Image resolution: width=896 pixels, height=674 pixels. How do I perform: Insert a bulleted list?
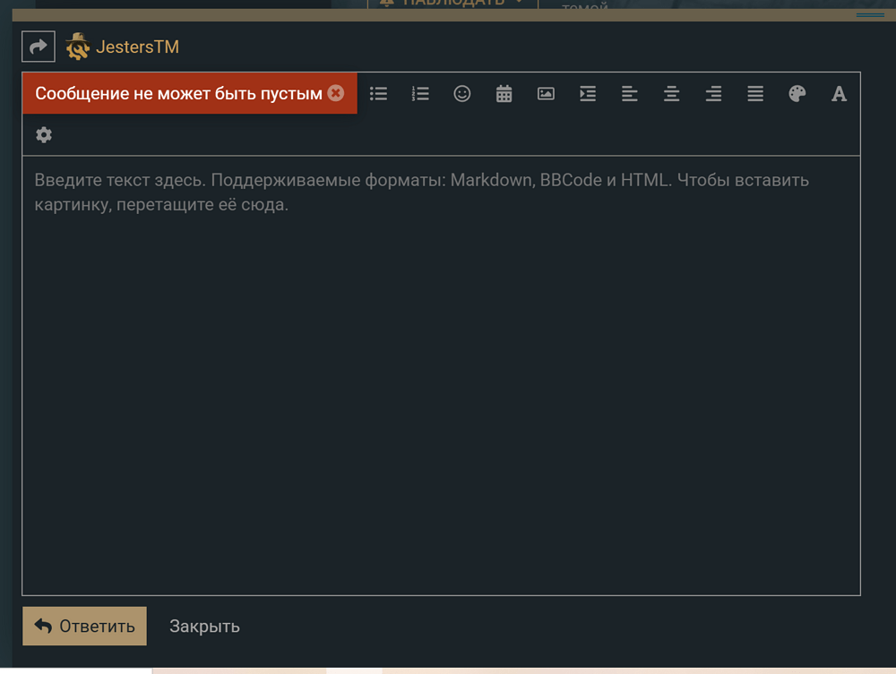[378, 94]
